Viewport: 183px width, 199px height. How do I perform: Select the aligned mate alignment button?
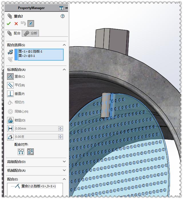21,152
